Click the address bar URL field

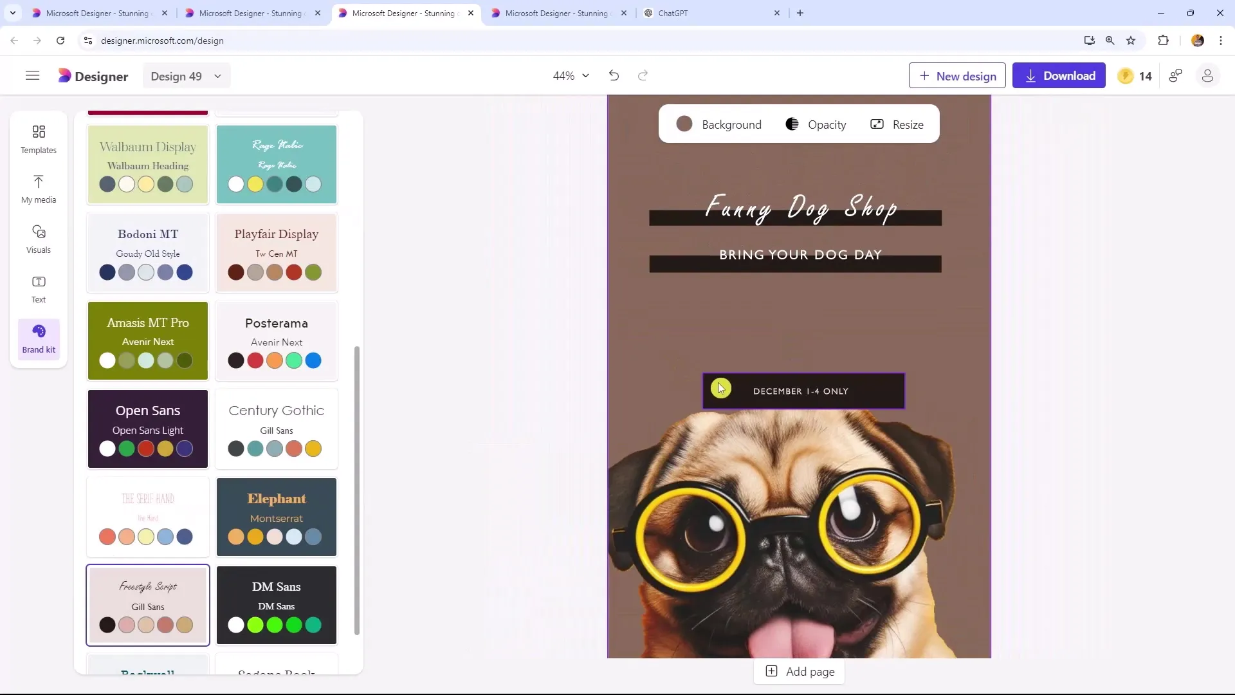579,41
